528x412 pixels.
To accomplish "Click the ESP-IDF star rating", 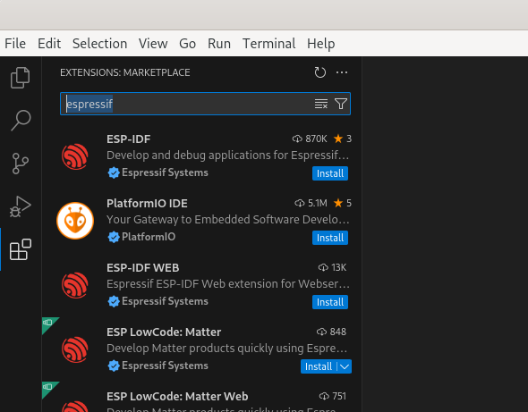I will coord(343,139).
